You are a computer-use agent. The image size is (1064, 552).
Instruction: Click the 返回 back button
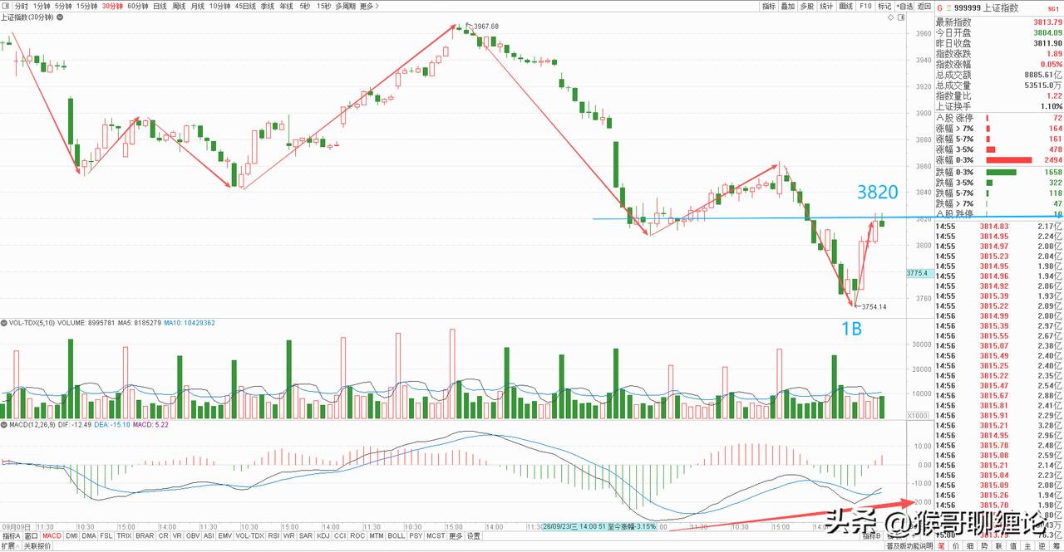[x=924, y=6]
